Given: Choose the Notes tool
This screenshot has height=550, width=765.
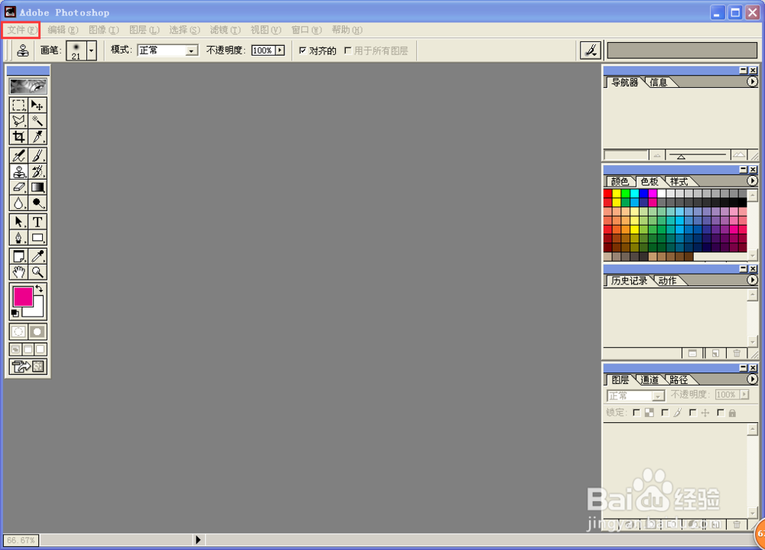Looking at the screenshot, I should point(18,256).
